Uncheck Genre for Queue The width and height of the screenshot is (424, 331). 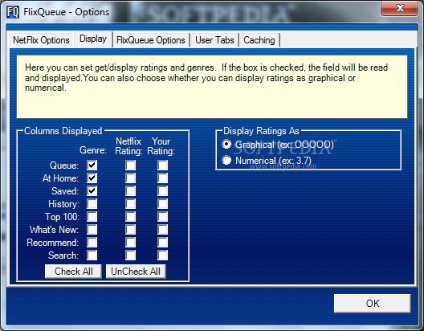[92, 165]
